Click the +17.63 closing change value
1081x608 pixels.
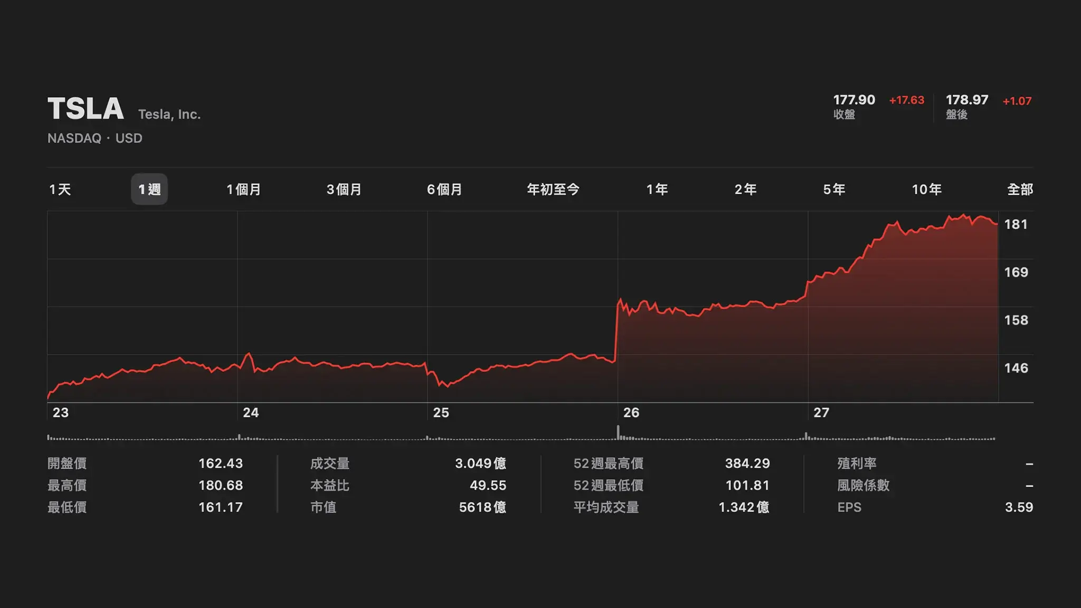907,100
